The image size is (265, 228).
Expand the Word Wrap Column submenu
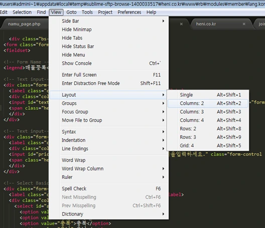coord(109,168)
